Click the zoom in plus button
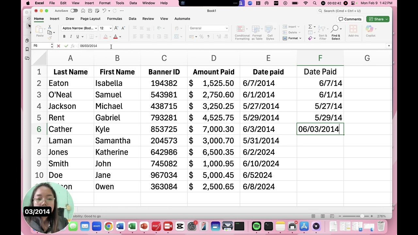Viewport: 418px width, 235px height. click(372, 216)
